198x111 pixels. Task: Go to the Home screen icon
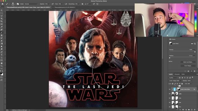pyautogui.click(x=2, y=4)
